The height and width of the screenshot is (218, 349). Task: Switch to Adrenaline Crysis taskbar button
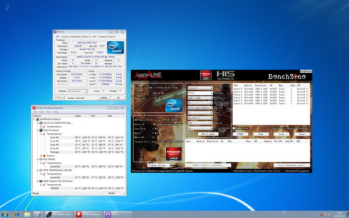(59, 215)
